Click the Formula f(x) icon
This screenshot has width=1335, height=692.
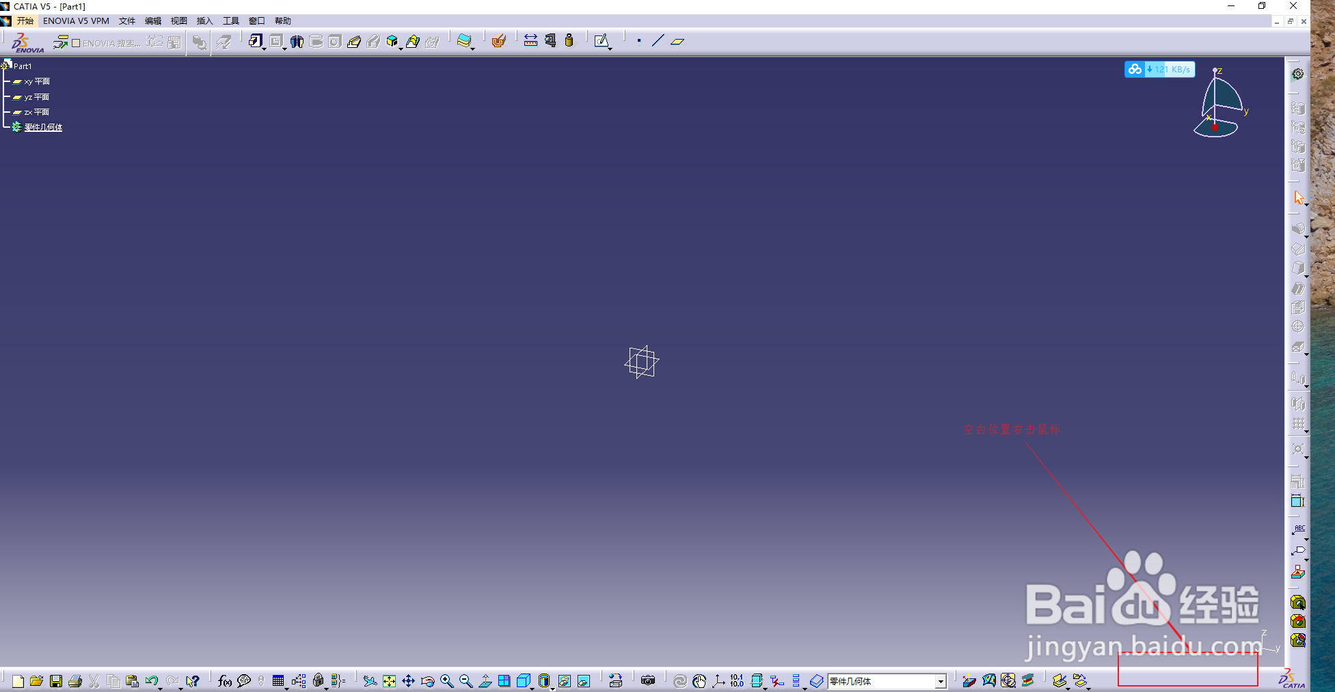tap(225, 681)
